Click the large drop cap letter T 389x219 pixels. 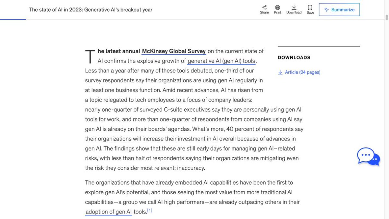90,56
